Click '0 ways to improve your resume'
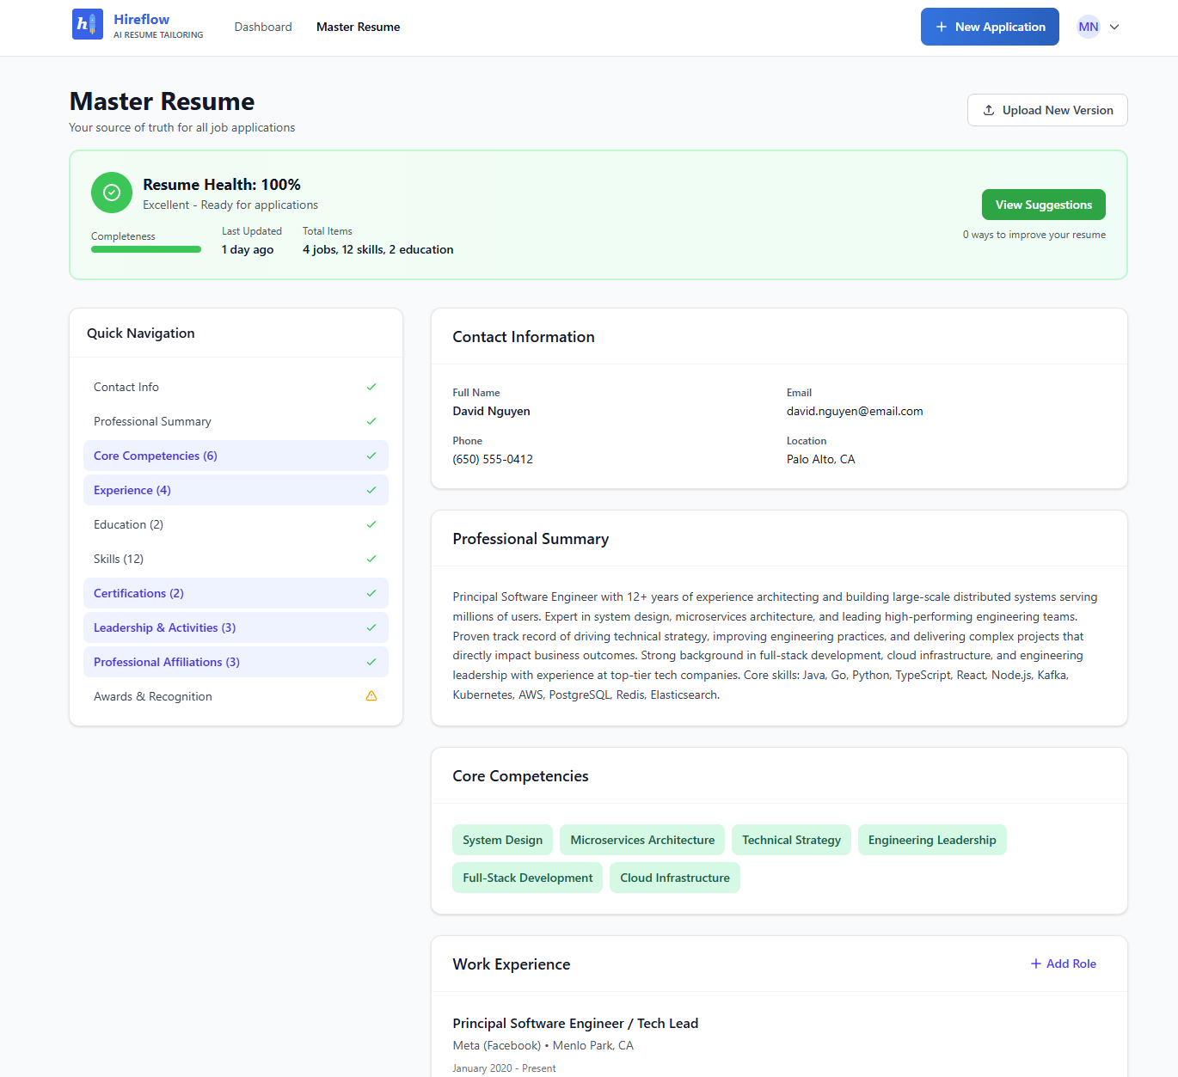1178x1077 pixels. [x=1034, y=235]
